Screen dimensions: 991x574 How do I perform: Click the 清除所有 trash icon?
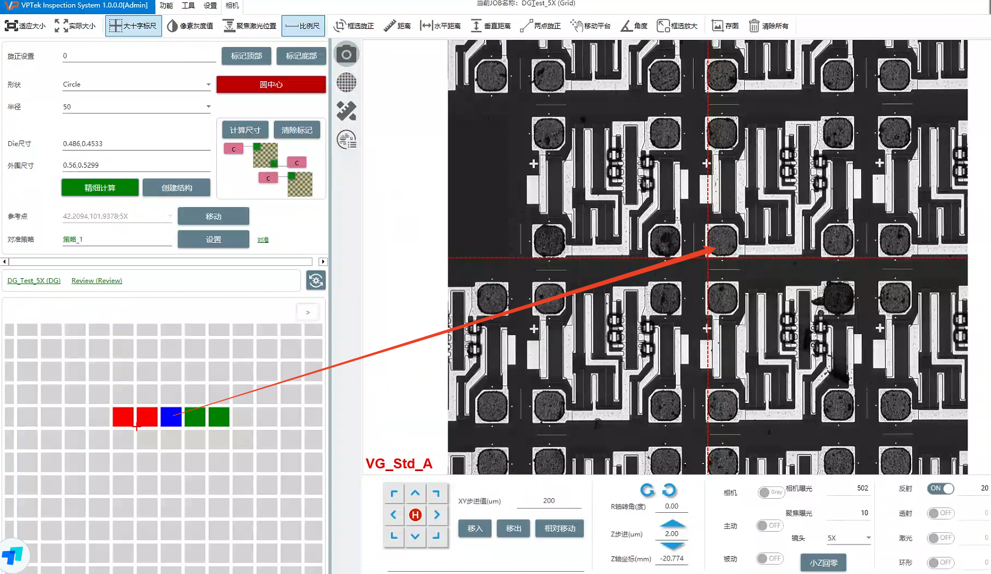point(754,26)
